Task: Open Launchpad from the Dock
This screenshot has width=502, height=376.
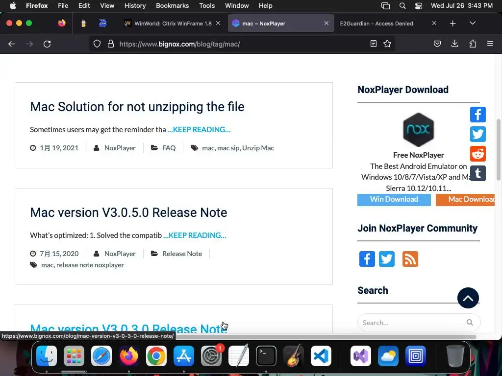Action: click(74, 356)
